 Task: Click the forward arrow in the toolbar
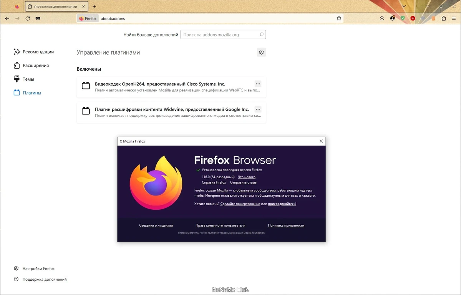pyautogui.click(x=17, y=18)
